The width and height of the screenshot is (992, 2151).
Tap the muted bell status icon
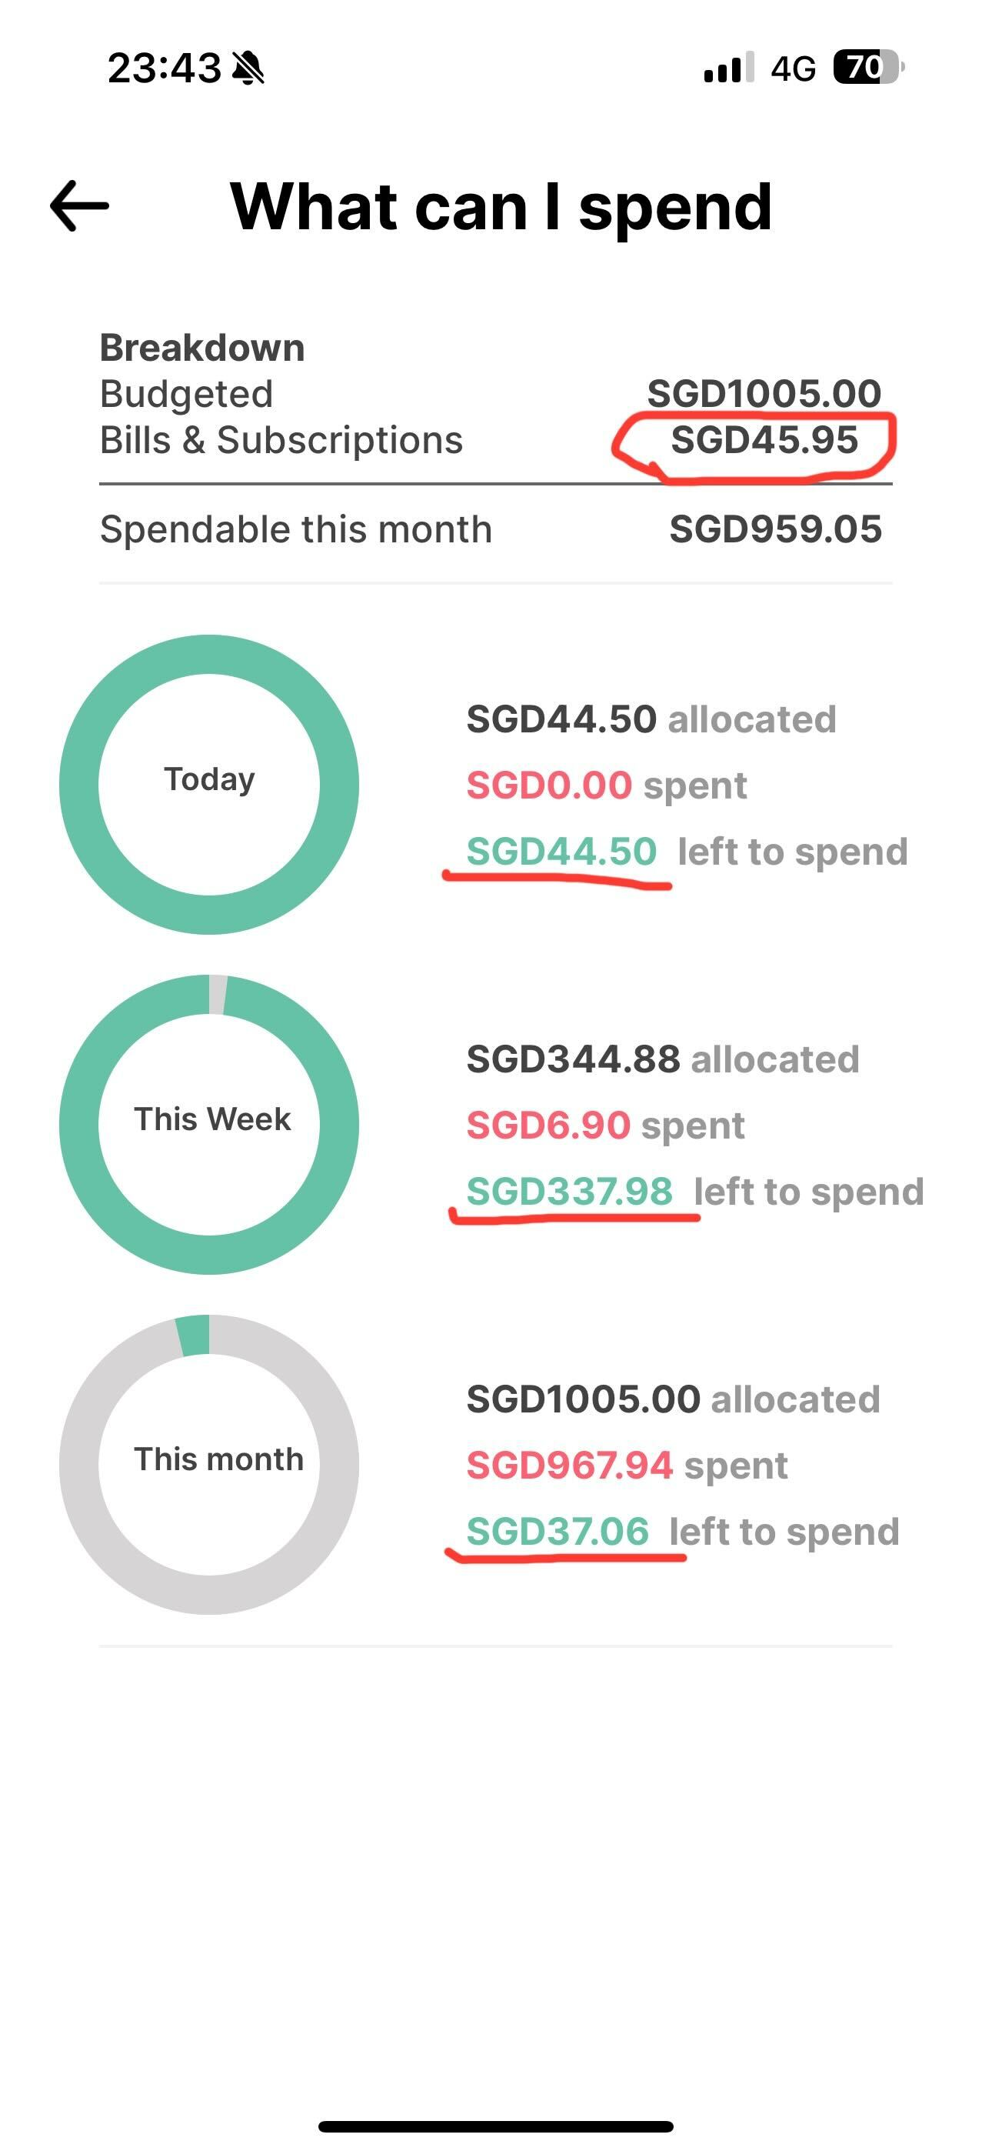coord(248,68)
